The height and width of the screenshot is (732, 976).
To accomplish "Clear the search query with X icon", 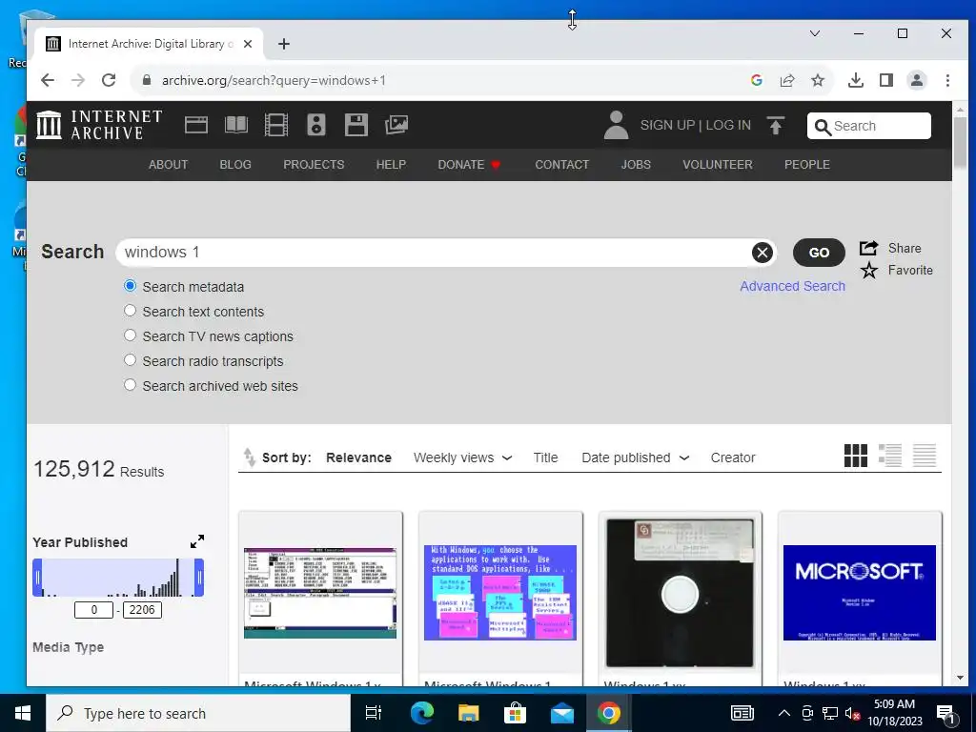I will pyautogui.click(x=762, y=252).
